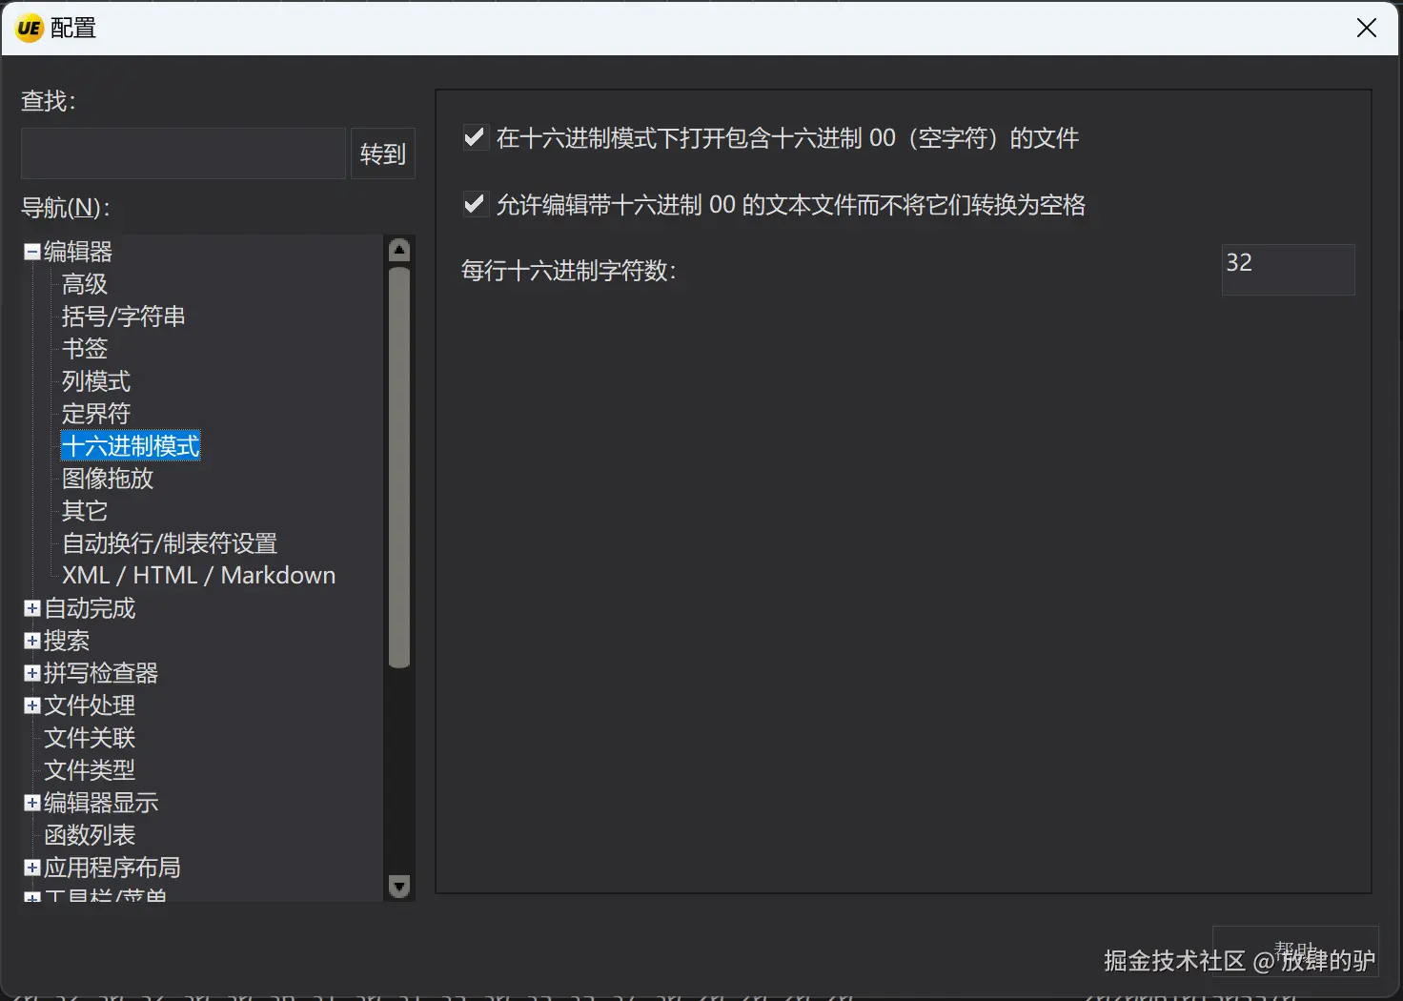Viewport: 1403px width, 1001px height.
Task: Click the 每行十六进制字符数 input field
Action: pos(1288,270)
